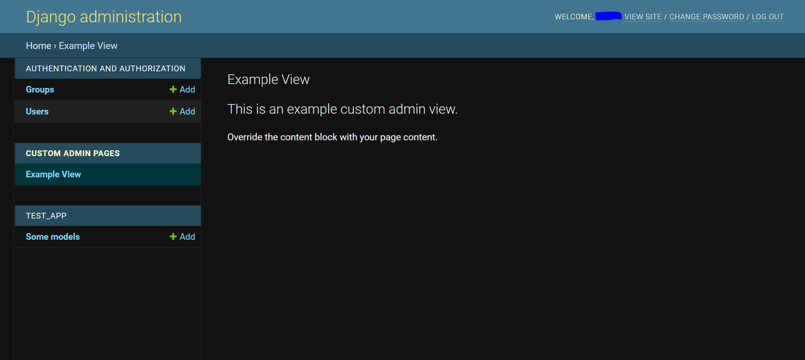The width and height of the screenshot is (805, 360).
Task: Open Authentication and Authorization section header
Action: click(106, 69)
